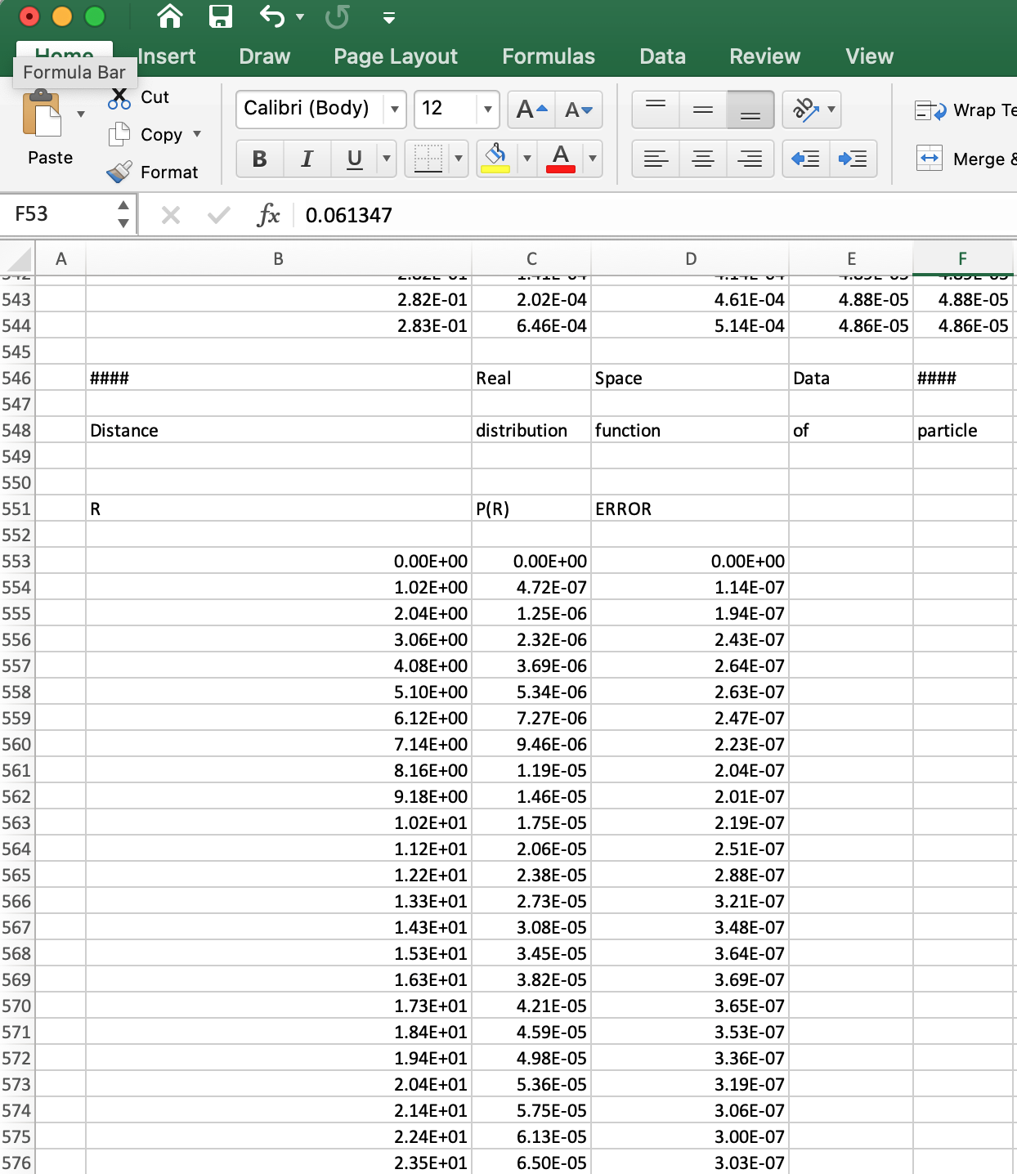Click cell 'particle' in row 548

pos(963,430)
